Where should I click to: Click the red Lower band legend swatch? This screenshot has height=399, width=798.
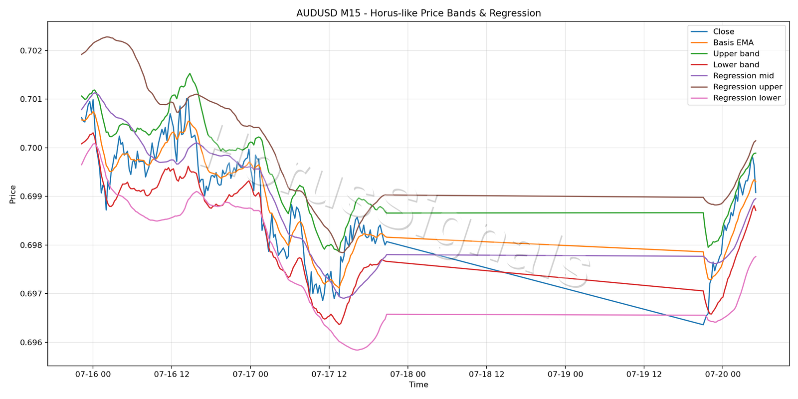pyautogui.click(x=699, y=65)
